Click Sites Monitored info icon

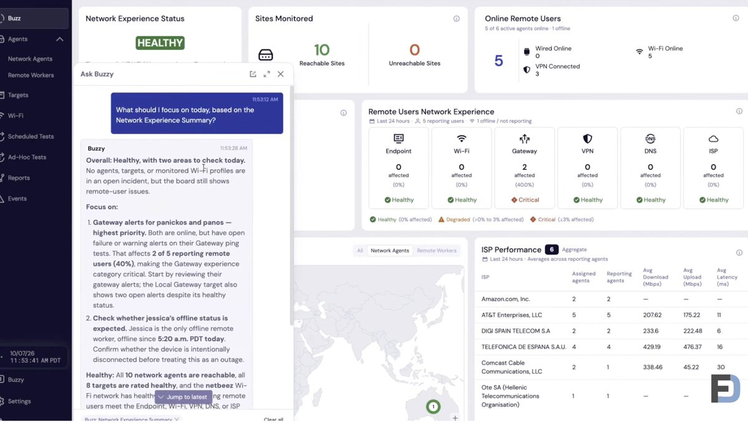457,19
